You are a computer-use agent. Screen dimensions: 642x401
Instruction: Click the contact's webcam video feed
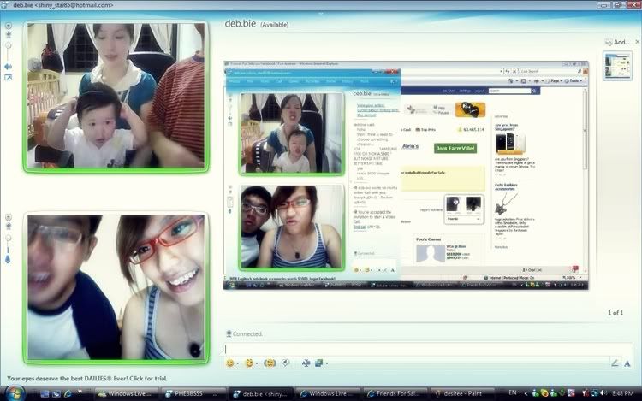[x=116, y=96]
